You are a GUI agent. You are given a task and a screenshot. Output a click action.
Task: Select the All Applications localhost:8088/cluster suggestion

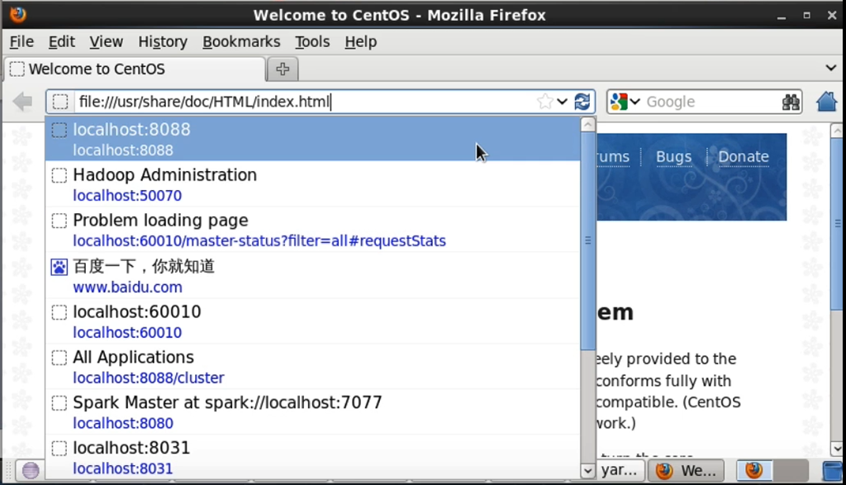[312, 367]
